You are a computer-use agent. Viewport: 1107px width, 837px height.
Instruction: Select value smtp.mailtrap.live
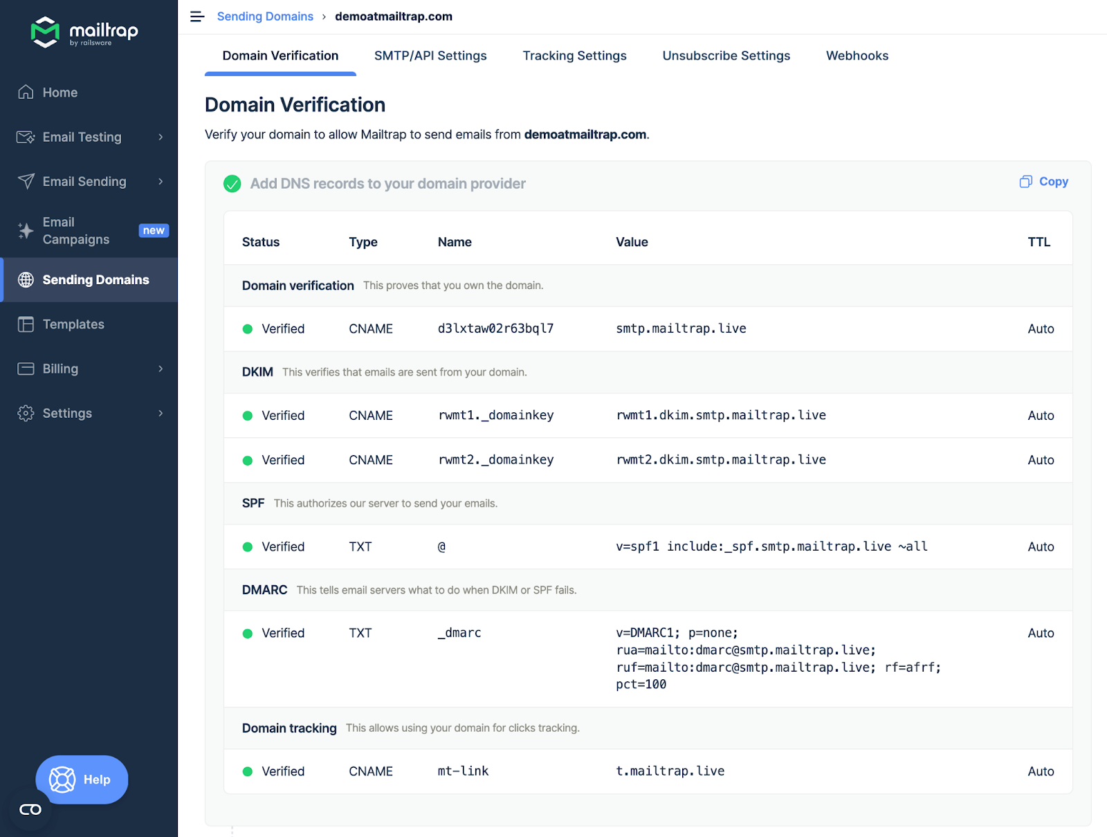pyautogui.click(x=681, y=329)
